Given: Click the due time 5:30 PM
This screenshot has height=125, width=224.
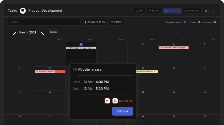Looking at the screenshot, I should click(x=102, y=89).
